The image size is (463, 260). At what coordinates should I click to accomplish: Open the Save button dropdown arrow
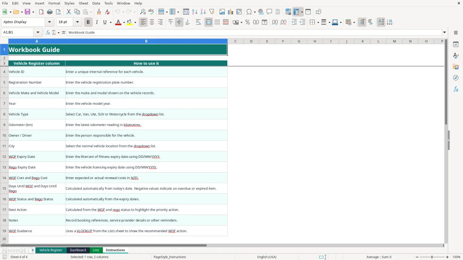[33, 12]
